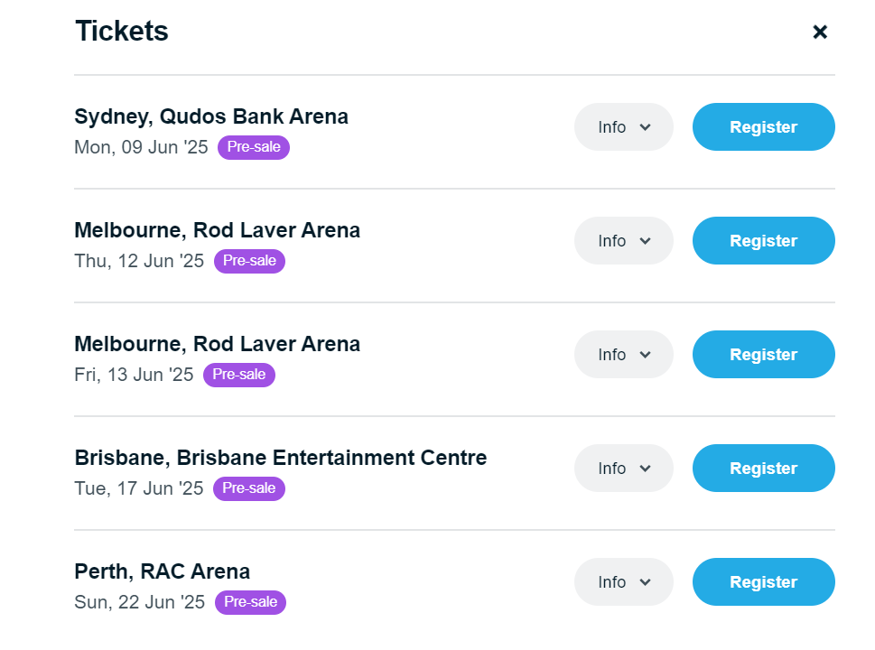Screen dimensions: 875x650
Task: Expand Info for Sydney Qudos Bank Arena
Action: [624, 127]
